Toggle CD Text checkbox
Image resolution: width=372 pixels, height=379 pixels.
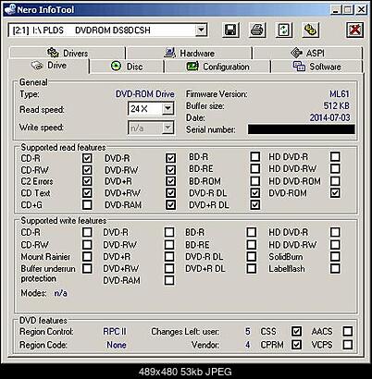[87, 193]
